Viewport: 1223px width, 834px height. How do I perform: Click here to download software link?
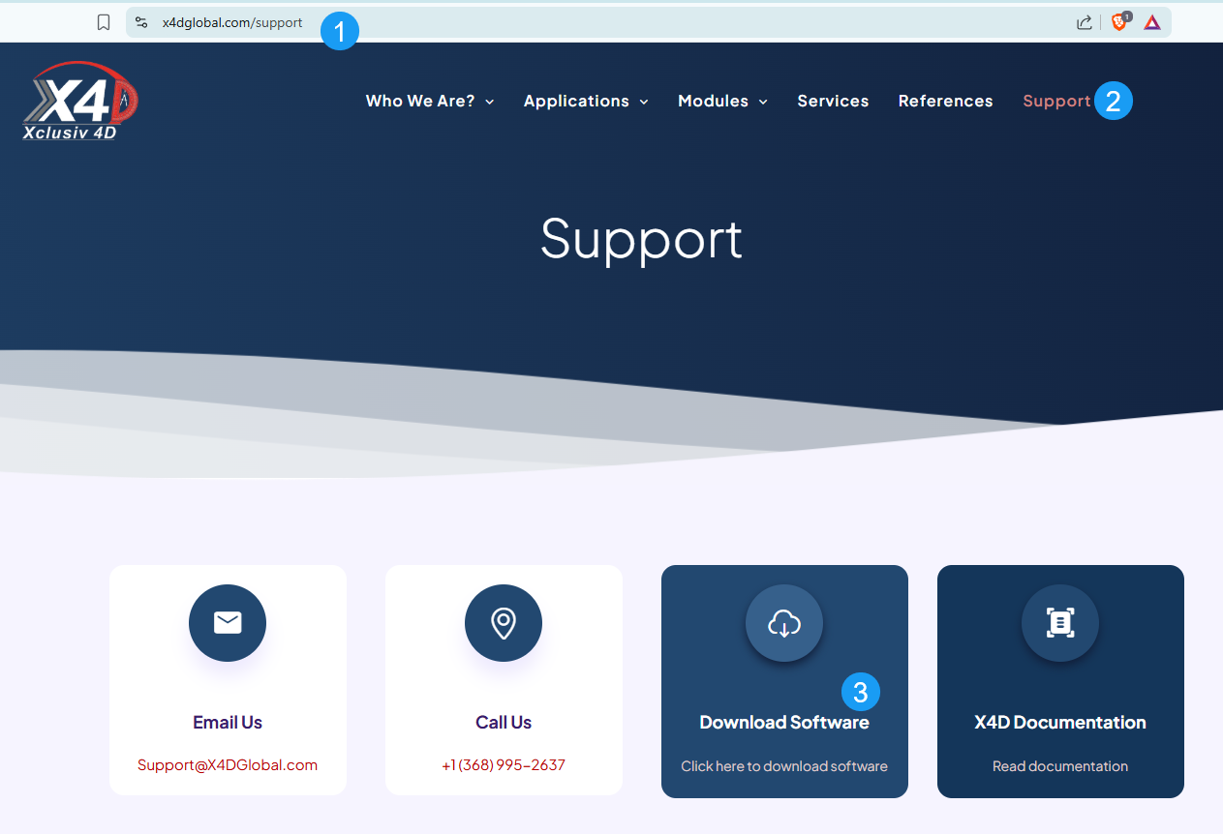[783, 766]
